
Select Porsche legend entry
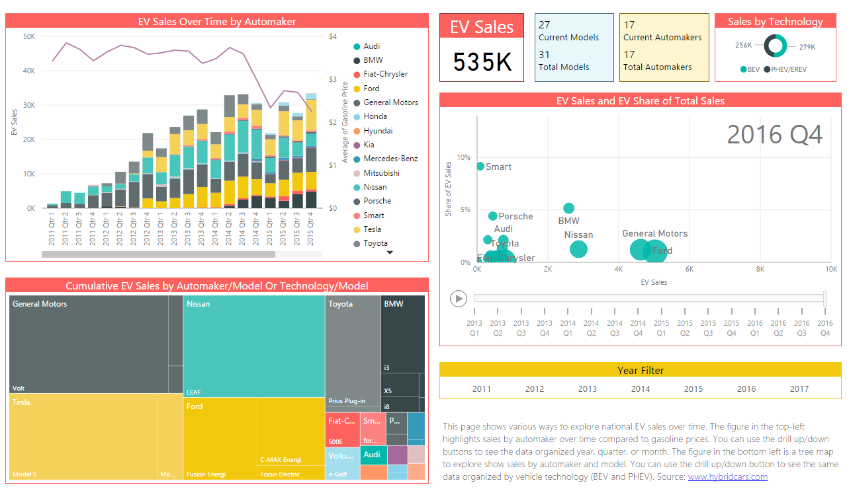click(x=373, y=201)
